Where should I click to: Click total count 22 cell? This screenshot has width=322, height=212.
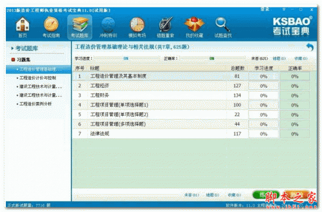[x=237, y=115]
